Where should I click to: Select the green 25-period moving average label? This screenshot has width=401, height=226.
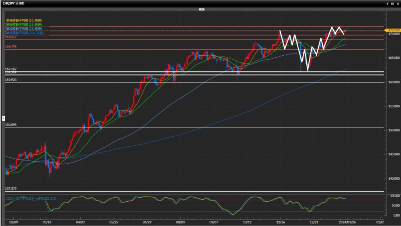point(23,25)
